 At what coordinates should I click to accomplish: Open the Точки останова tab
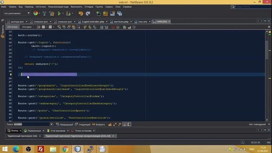pyautogui.click(x=83, y=130)
